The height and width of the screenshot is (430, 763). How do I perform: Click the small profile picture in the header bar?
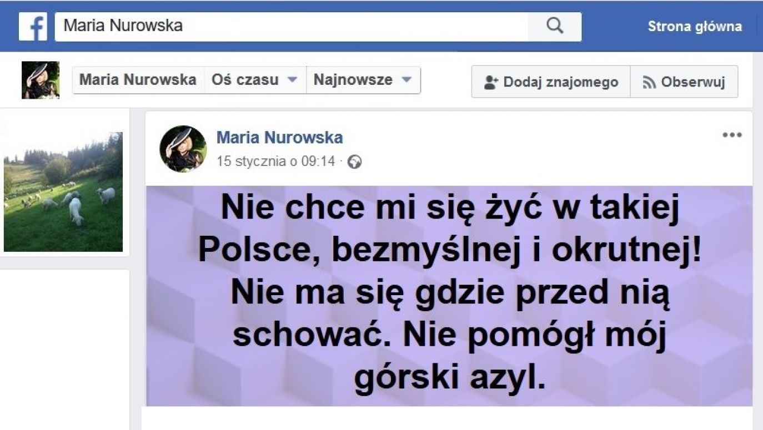tap(41, 80)
